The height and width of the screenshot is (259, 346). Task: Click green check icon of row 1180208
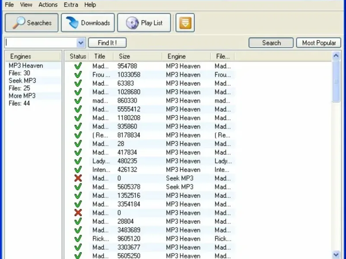point(78,117)
